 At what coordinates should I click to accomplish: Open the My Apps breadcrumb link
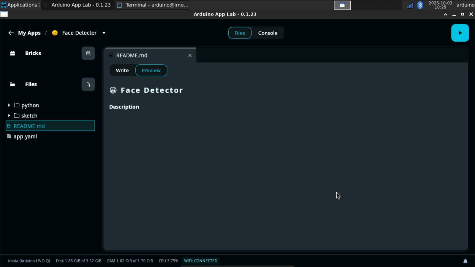29,33
